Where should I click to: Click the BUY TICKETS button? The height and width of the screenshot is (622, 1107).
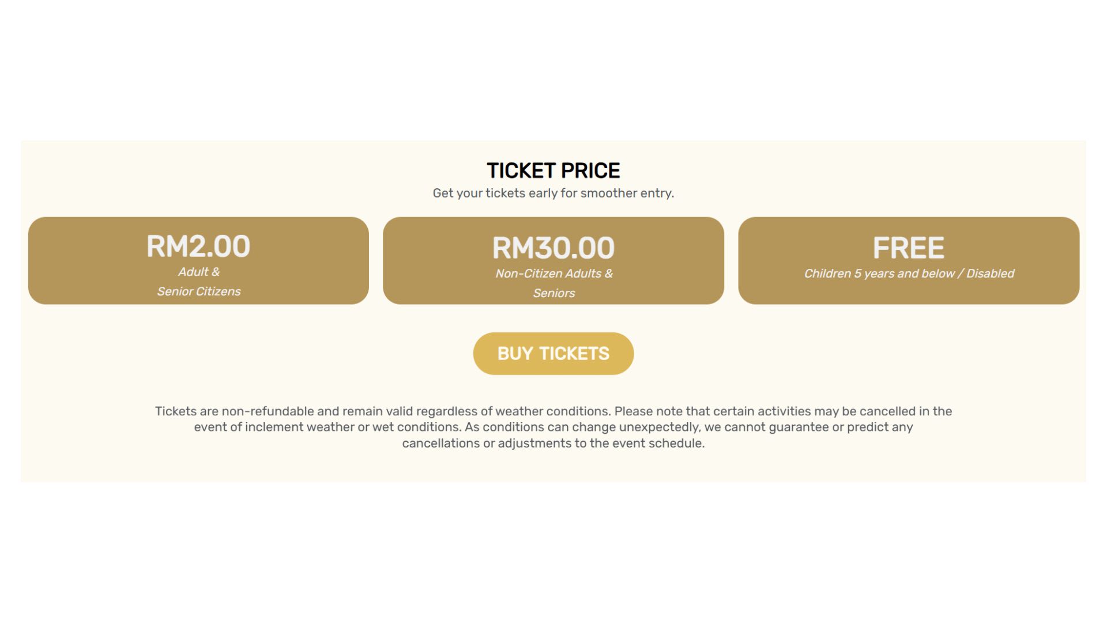pyautogui.click(x=553, y=354)
